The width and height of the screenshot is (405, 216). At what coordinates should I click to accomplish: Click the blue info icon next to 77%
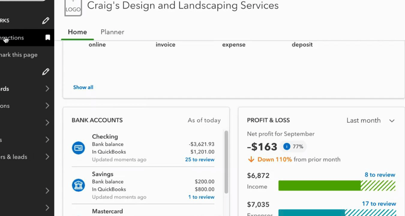286,146
